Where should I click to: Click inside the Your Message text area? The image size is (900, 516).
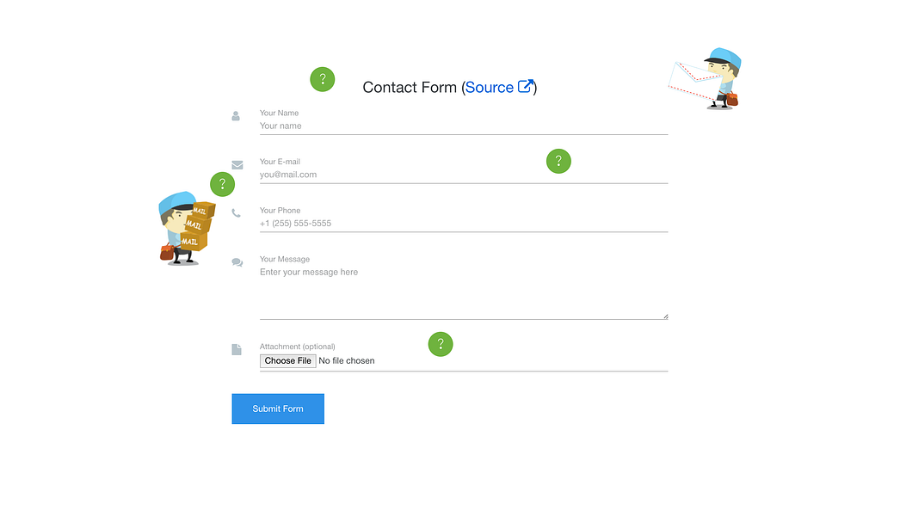pos(464,292)
